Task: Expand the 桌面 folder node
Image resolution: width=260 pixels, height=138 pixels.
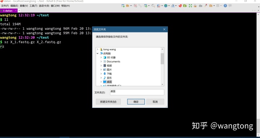Action: (101, 82)
